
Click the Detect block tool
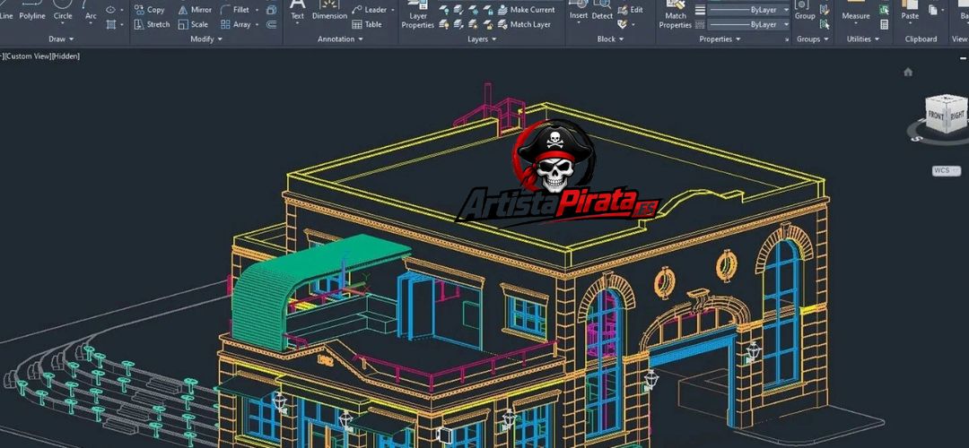click(602, 11)
